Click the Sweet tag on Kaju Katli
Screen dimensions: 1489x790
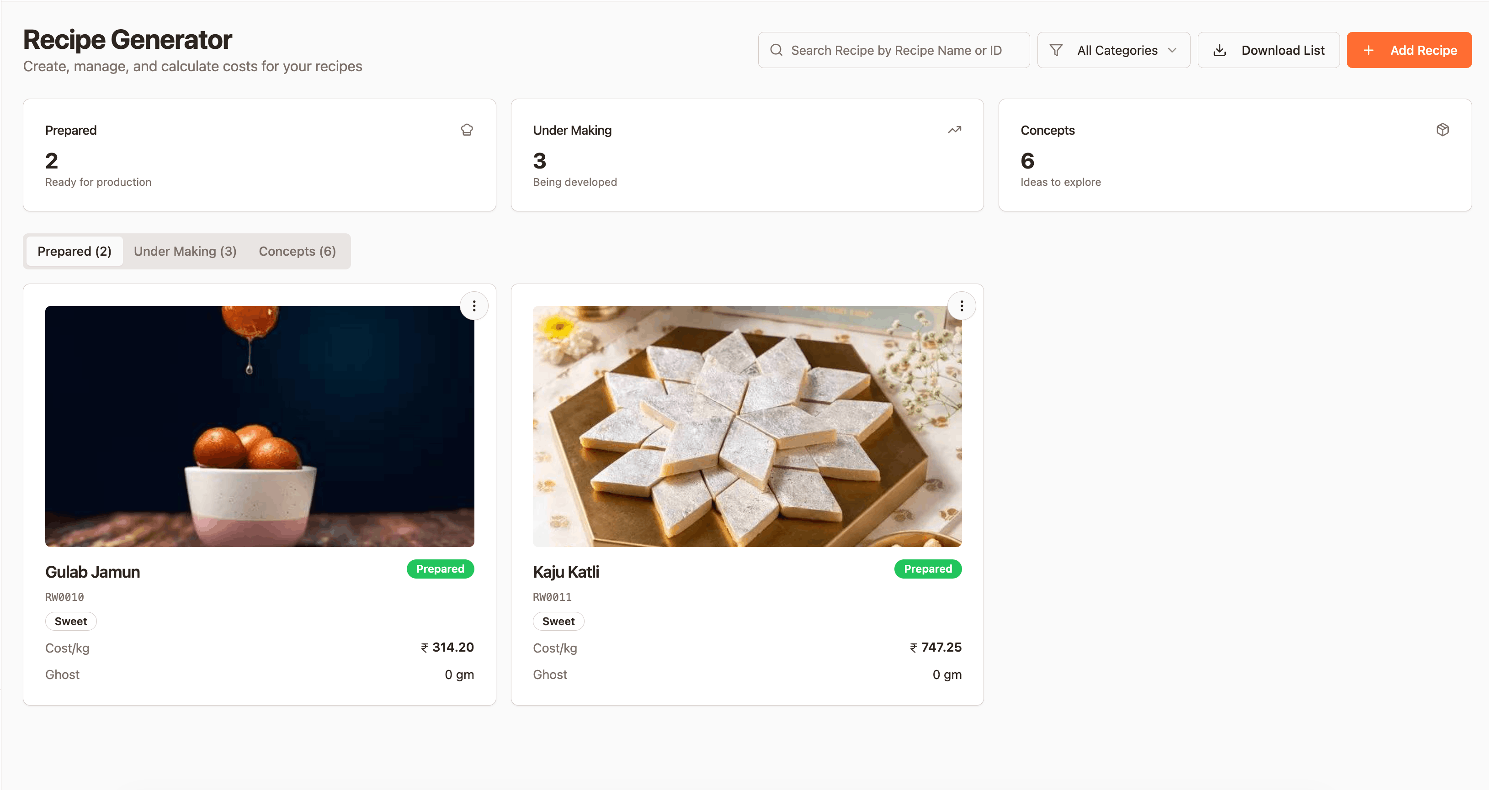(x=559, y=621)
